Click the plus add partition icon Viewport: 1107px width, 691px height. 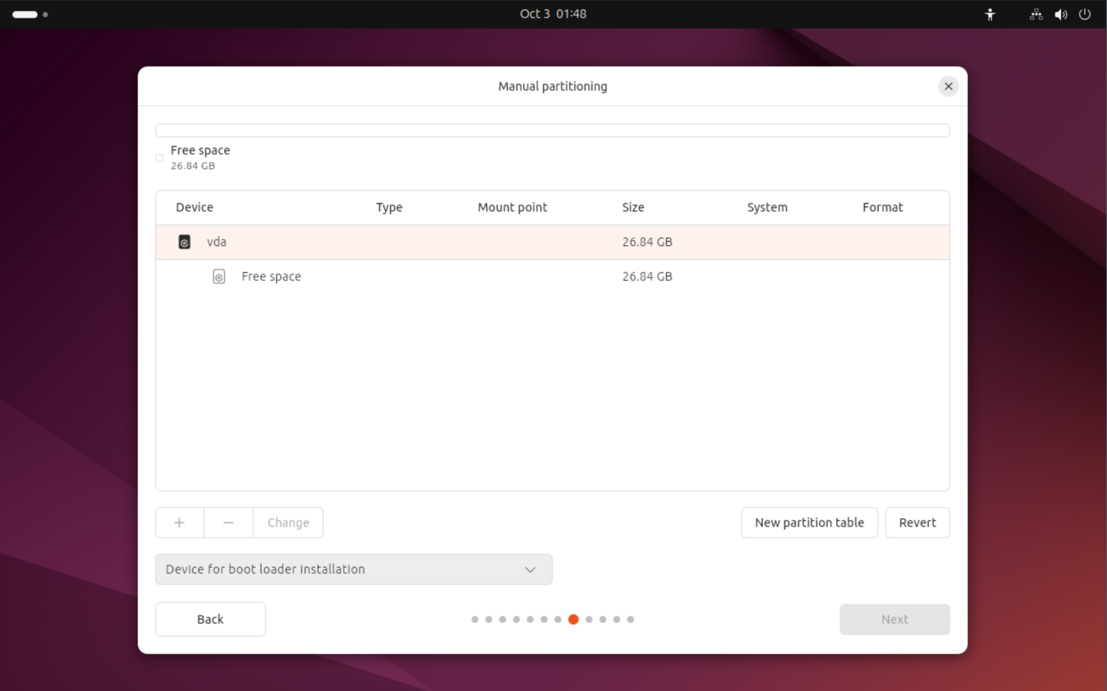point(179,523)
